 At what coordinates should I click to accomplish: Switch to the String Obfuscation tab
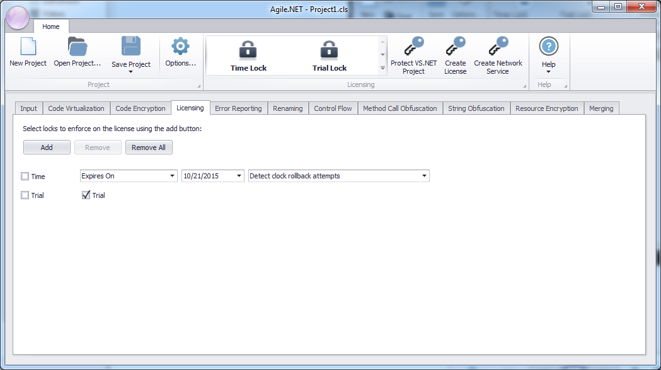476,108
